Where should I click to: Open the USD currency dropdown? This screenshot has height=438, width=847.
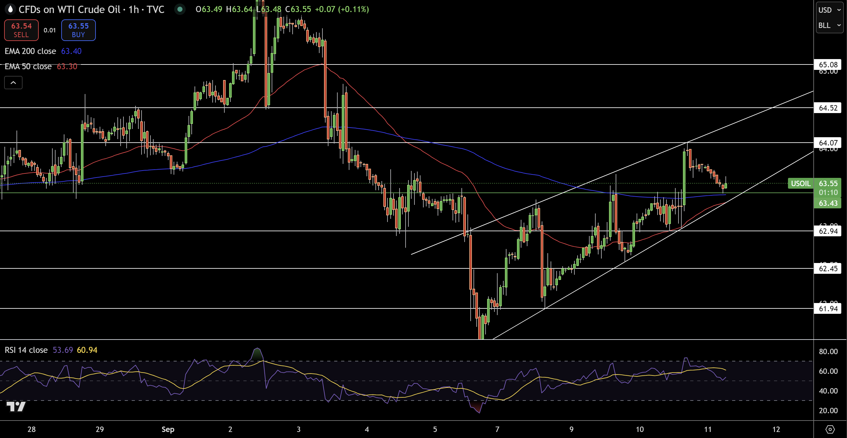(830, 10)
